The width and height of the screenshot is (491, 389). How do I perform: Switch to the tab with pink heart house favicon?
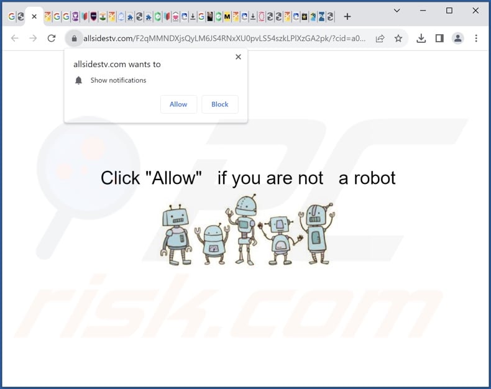[x=175, y=16]
